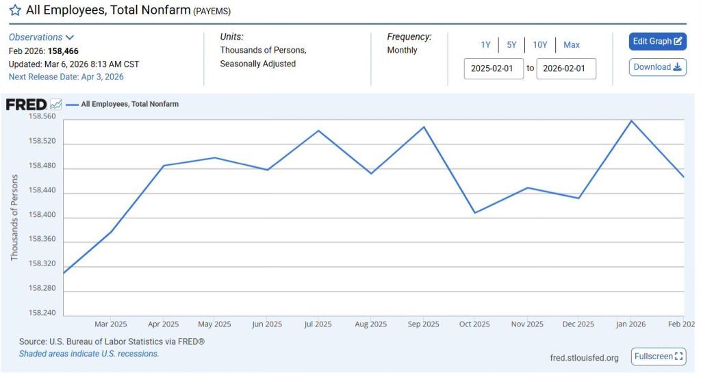Viewport: 701px width, 375px height.
Task: Visit the fred.stlouisfed.org link
Action: (584, 358)
